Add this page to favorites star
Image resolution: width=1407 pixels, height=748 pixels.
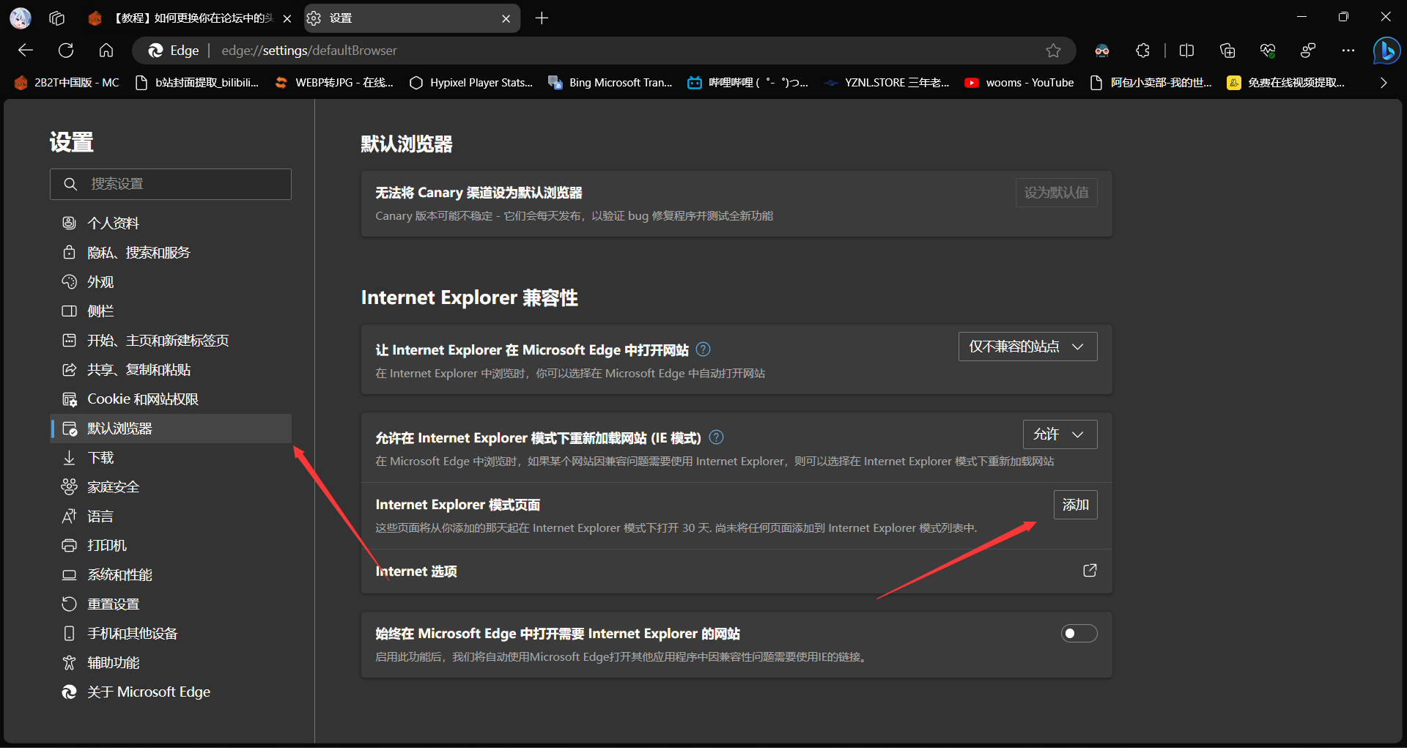tap(1053, 51)
